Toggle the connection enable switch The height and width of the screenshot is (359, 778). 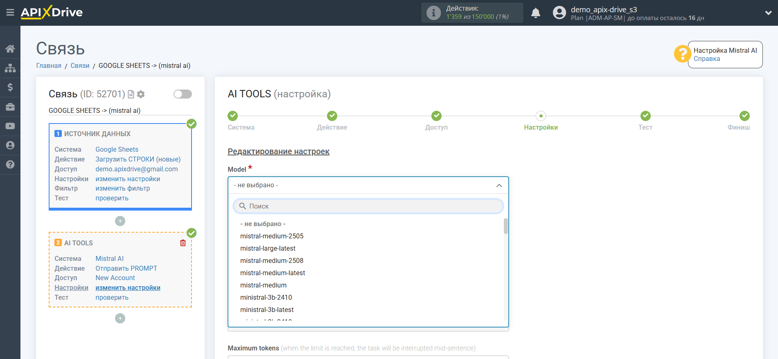click(x=183, y=94)
